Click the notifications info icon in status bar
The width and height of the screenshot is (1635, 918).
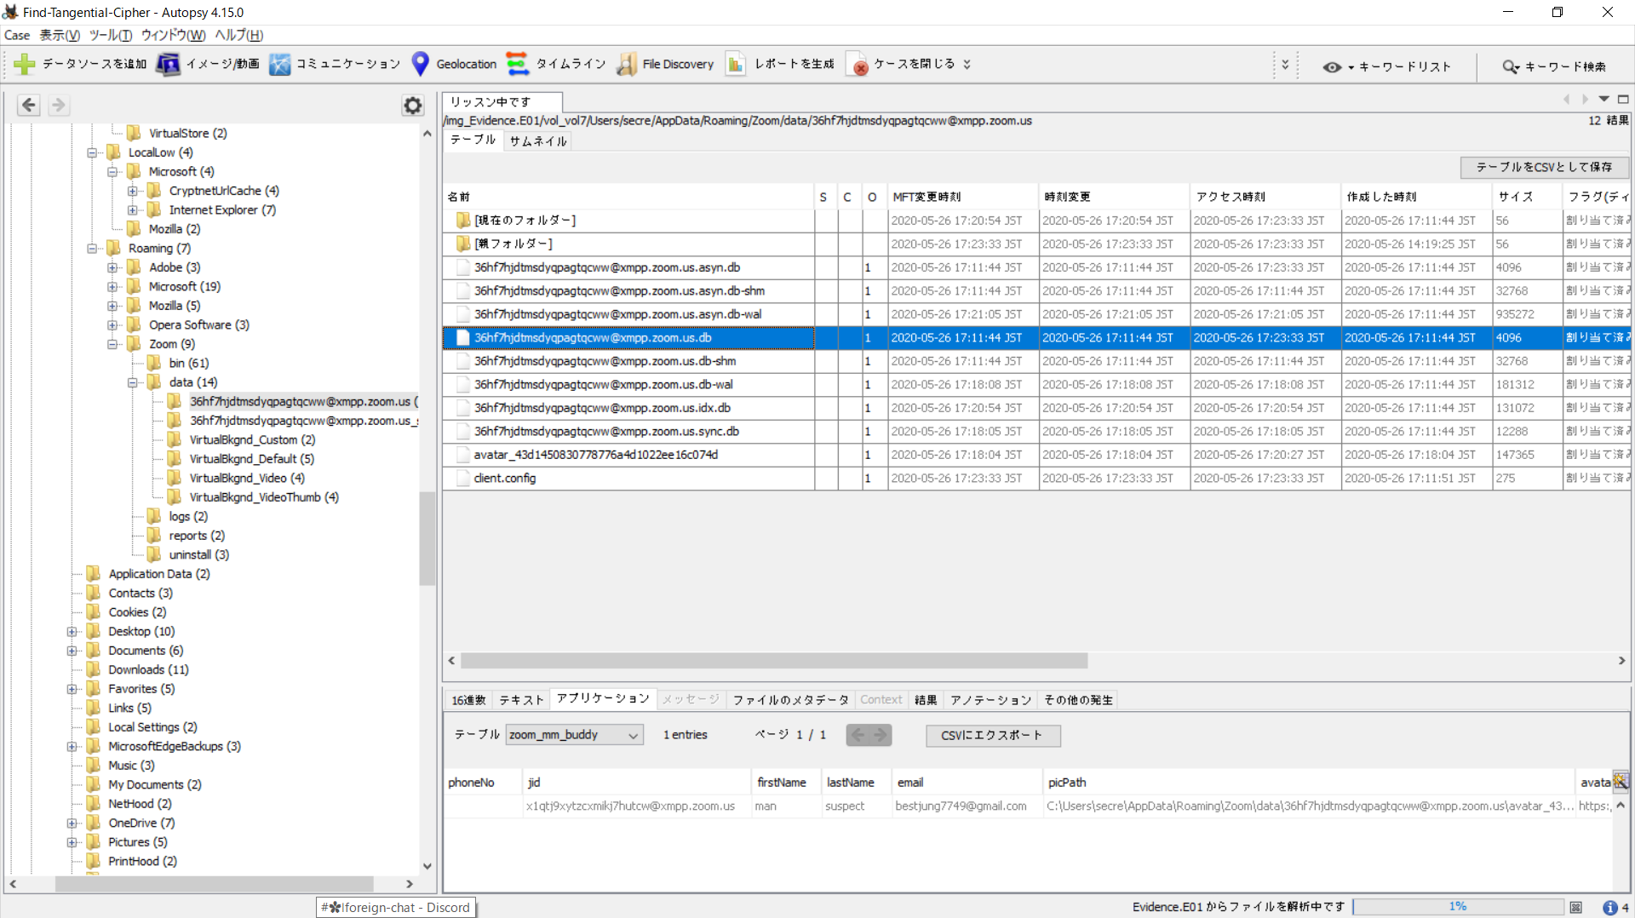[1609, 908]
